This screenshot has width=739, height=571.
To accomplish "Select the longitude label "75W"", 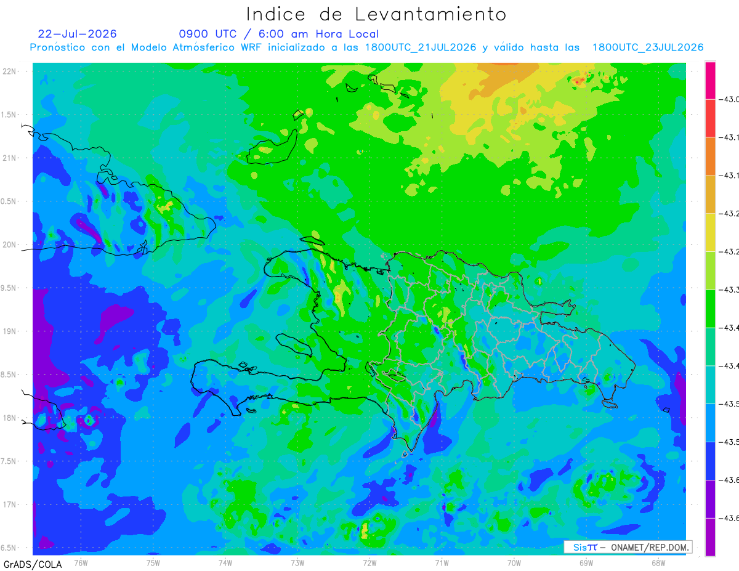I will [153, 562].
